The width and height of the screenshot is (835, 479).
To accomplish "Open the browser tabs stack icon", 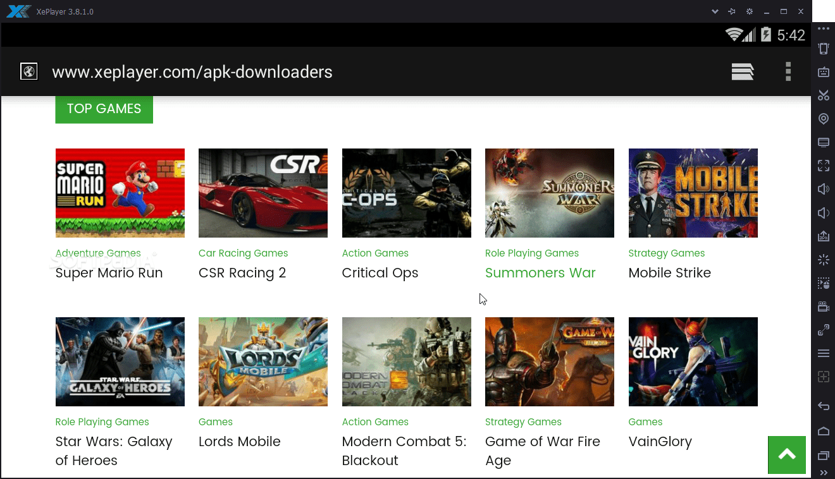I will point(743,71).
